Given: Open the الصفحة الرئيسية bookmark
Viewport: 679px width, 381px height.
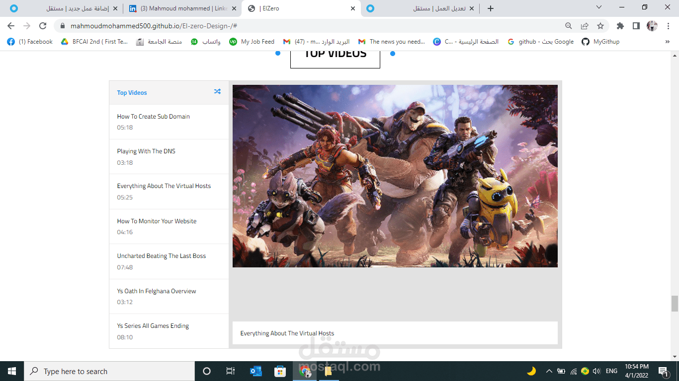Looking at the screenshot, I should (466, 42).
